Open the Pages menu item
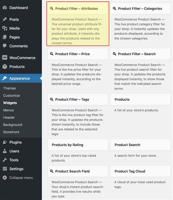 point(21,37)
